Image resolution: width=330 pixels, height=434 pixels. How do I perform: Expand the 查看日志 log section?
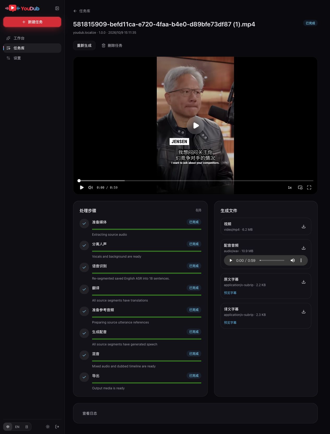[195, 413]
